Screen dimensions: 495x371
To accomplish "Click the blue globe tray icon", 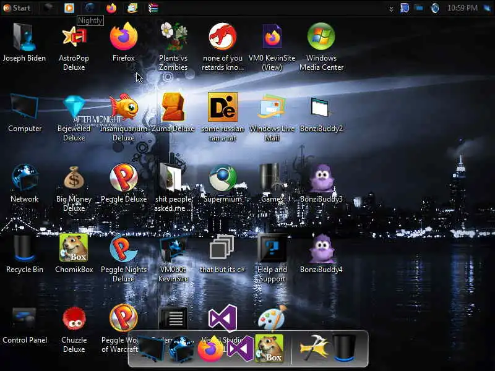I will tap(435, 8).
